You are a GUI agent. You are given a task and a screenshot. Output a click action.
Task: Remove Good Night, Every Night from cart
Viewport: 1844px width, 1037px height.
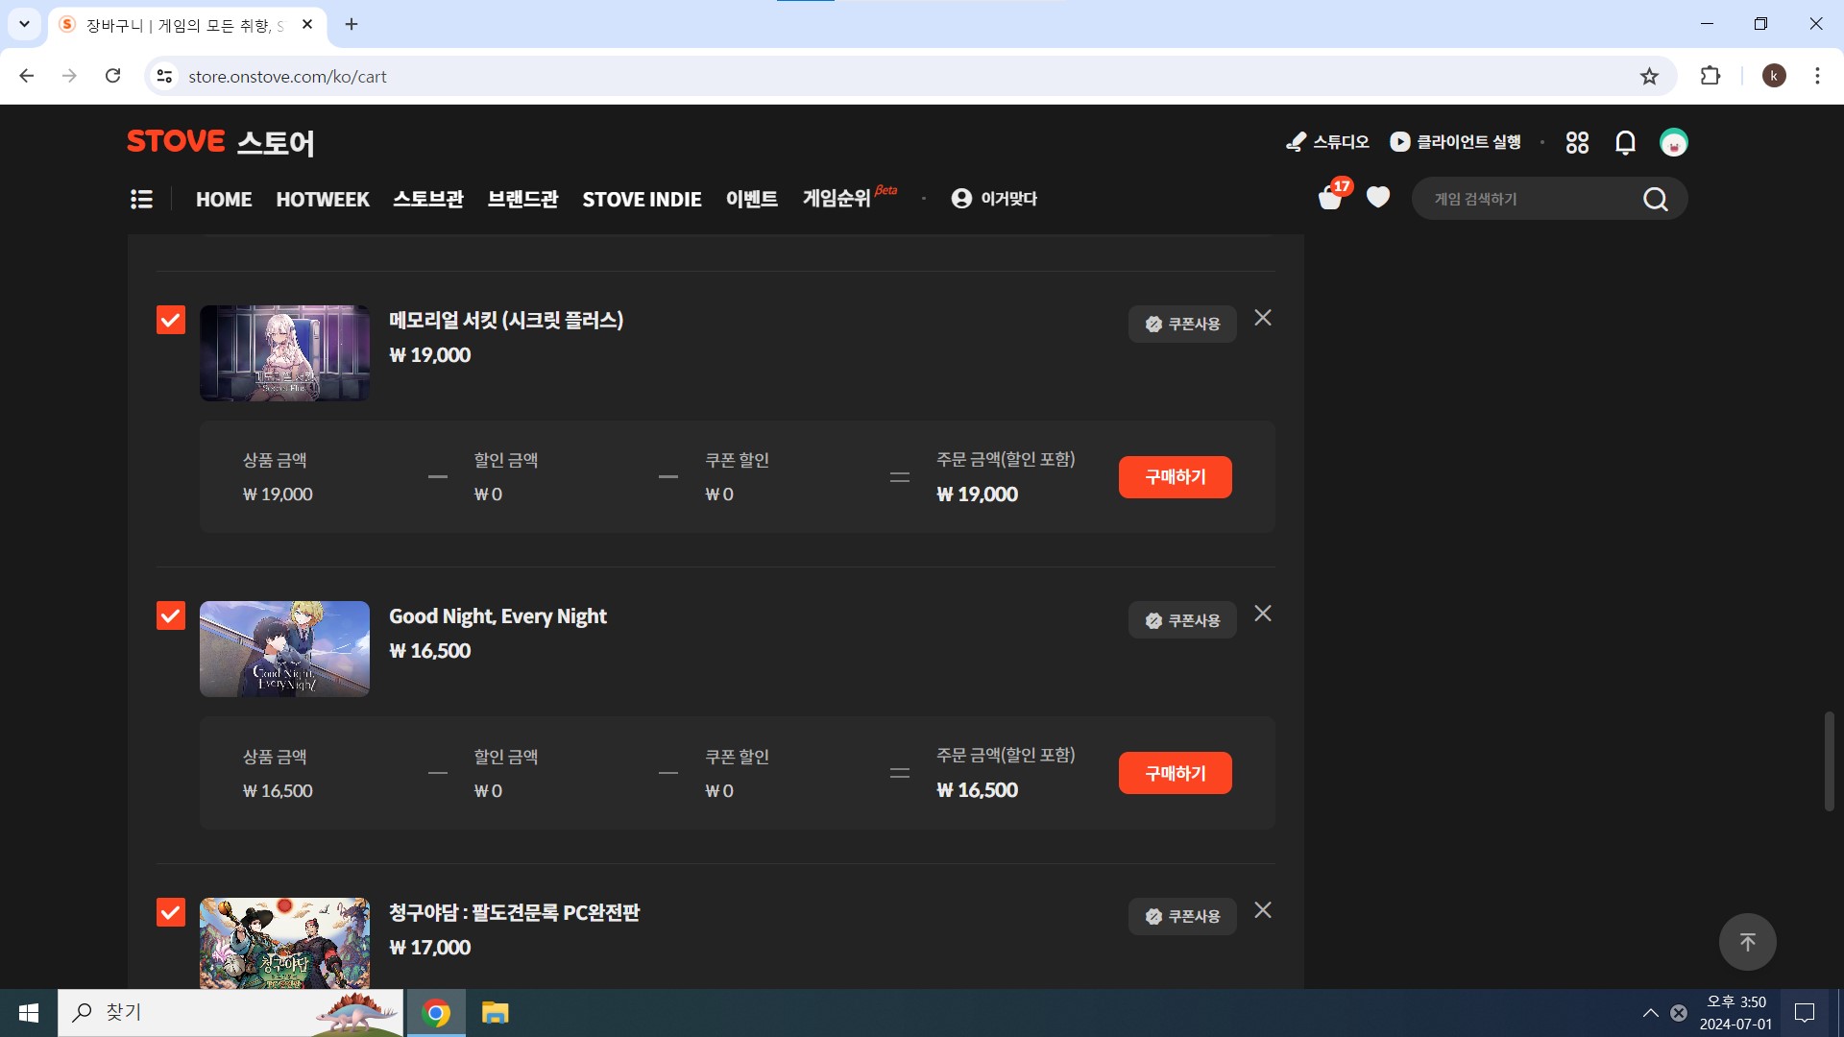pos(1263,614)
